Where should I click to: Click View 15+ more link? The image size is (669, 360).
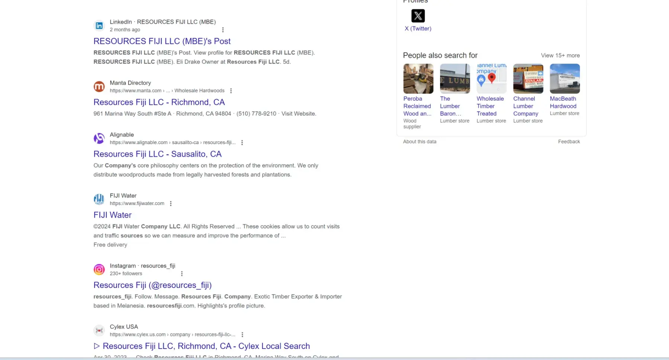point(560,55)
